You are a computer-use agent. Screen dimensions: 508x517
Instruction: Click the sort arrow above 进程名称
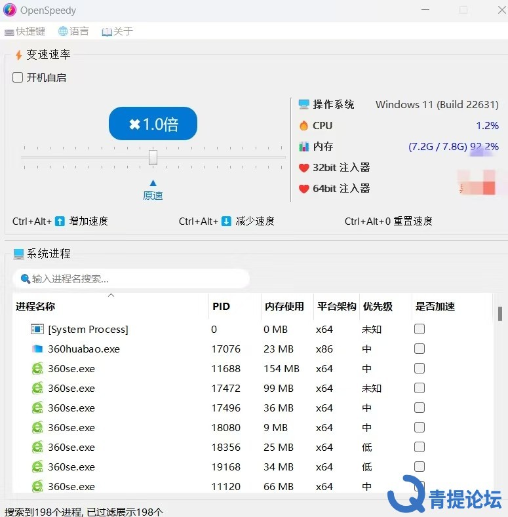pyautogui.click(x=111, y=296)
